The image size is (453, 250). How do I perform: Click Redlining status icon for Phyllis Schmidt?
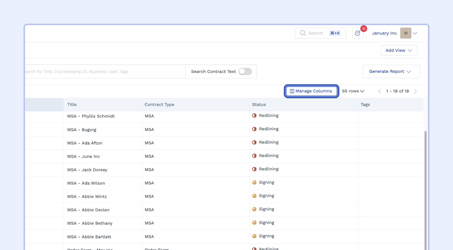254,116
